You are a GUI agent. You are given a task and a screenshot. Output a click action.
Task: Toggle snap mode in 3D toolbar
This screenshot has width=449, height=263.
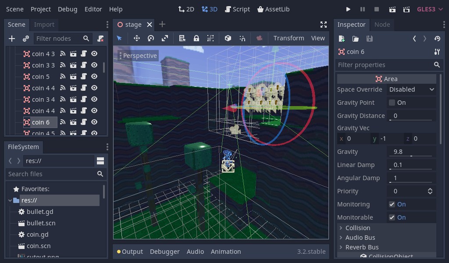pos(242,38)
